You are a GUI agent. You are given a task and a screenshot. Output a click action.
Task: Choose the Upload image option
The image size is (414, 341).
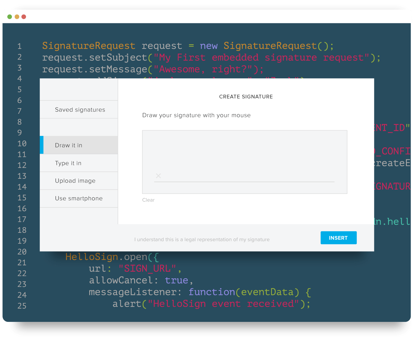tap(79, 181)
